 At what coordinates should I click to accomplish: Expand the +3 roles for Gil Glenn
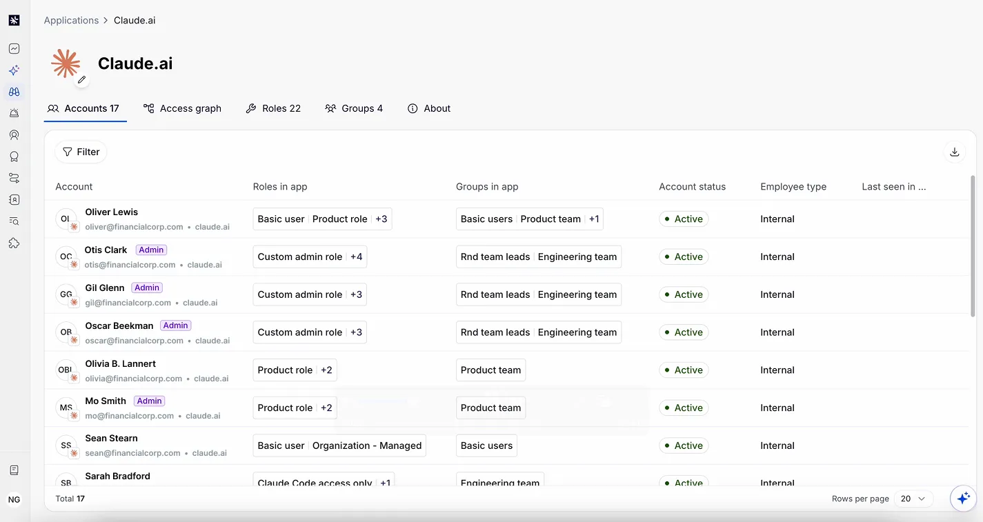tap(356, 294)
